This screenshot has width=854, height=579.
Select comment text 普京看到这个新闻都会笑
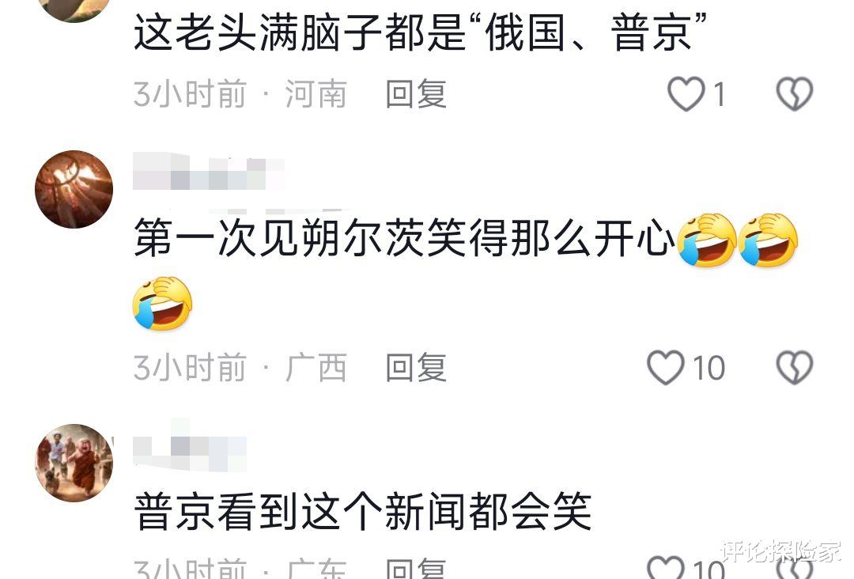pyautogui.click(x=363, y=511)
